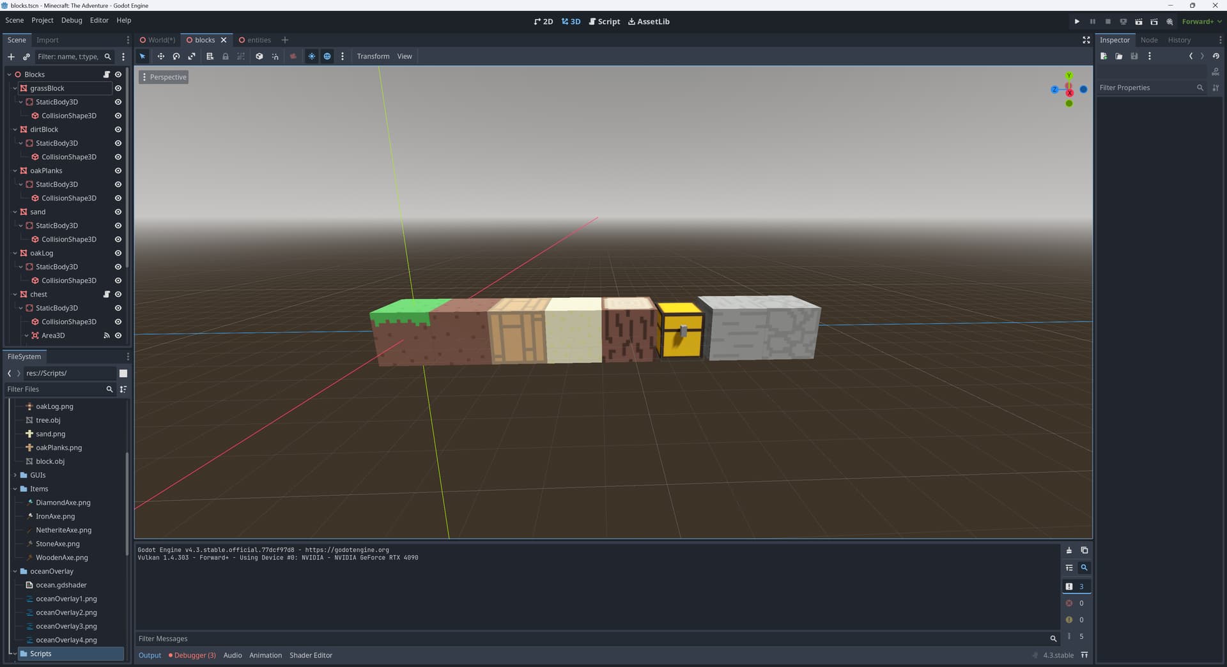Hide the dirtBlock node
The width and height of the screenshot is (1227, 667).
pos(118,129)
